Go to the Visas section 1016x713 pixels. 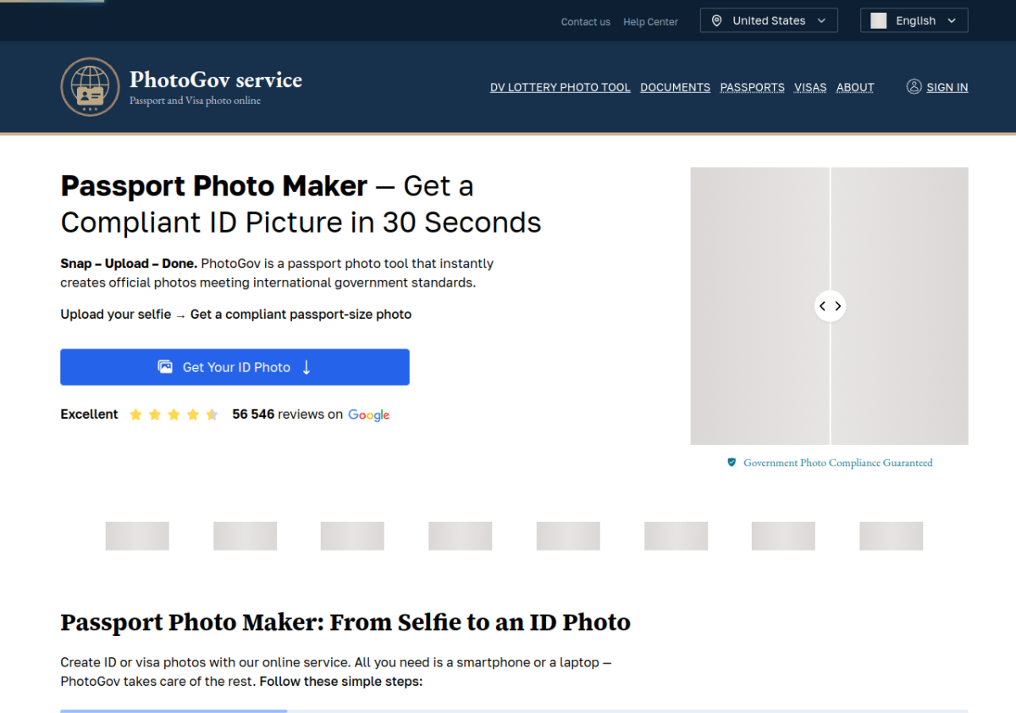click(810, 87)
